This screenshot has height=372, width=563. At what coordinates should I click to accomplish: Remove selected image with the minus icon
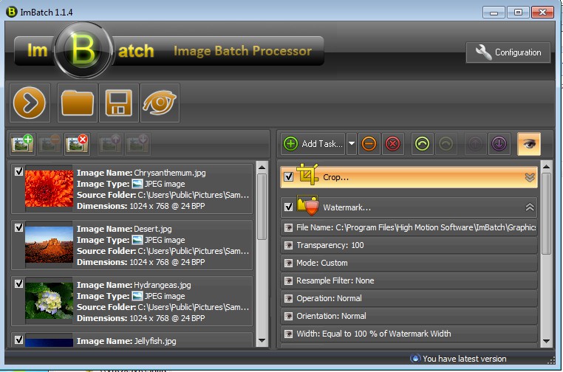click(50, 144)
